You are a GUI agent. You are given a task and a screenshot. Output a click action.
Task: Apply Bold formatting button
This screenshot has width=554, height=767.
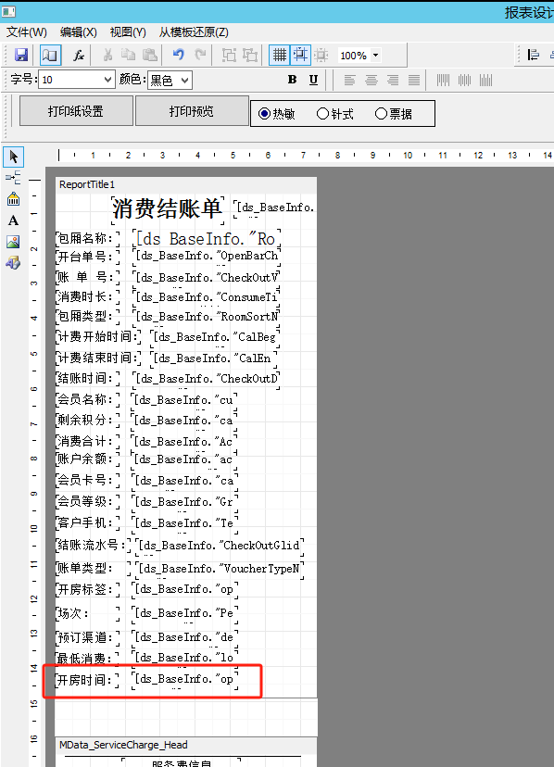(292, 80)
